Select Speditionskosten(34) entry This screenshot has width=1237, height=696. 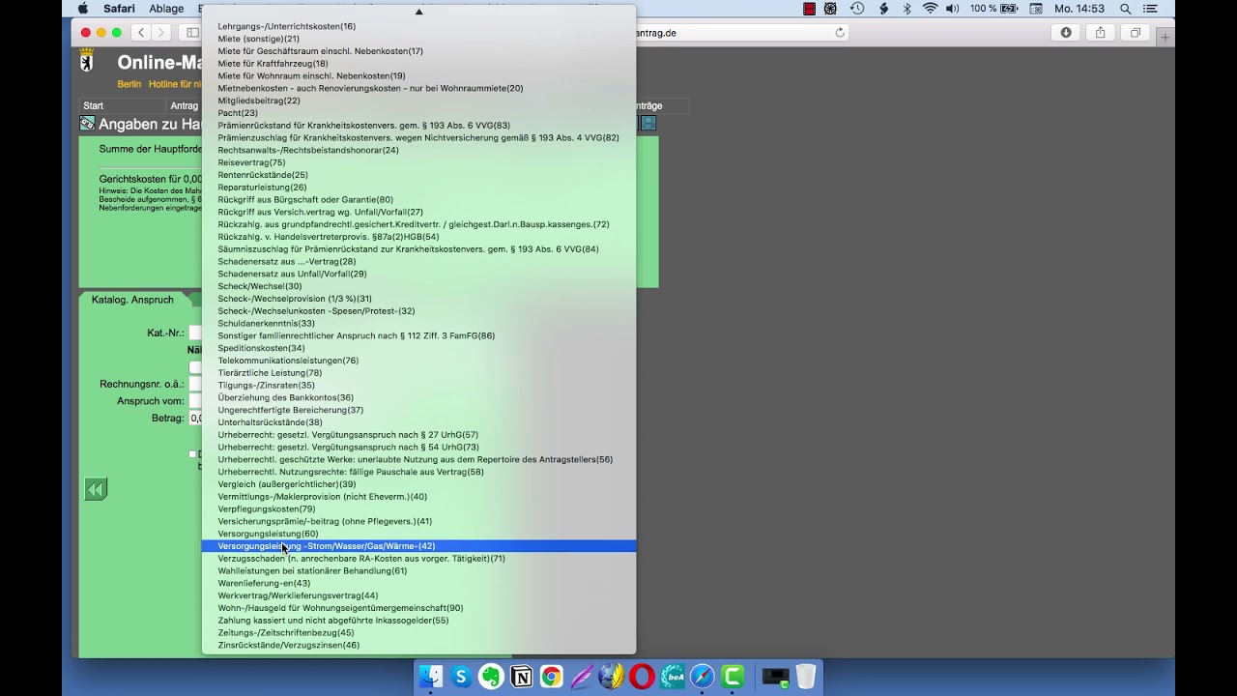tap(418, 348)
